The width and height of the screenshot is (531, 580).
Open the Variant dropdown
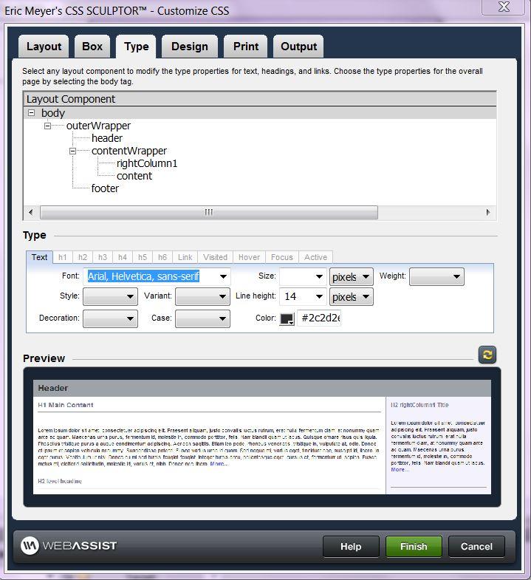[202, 297]
